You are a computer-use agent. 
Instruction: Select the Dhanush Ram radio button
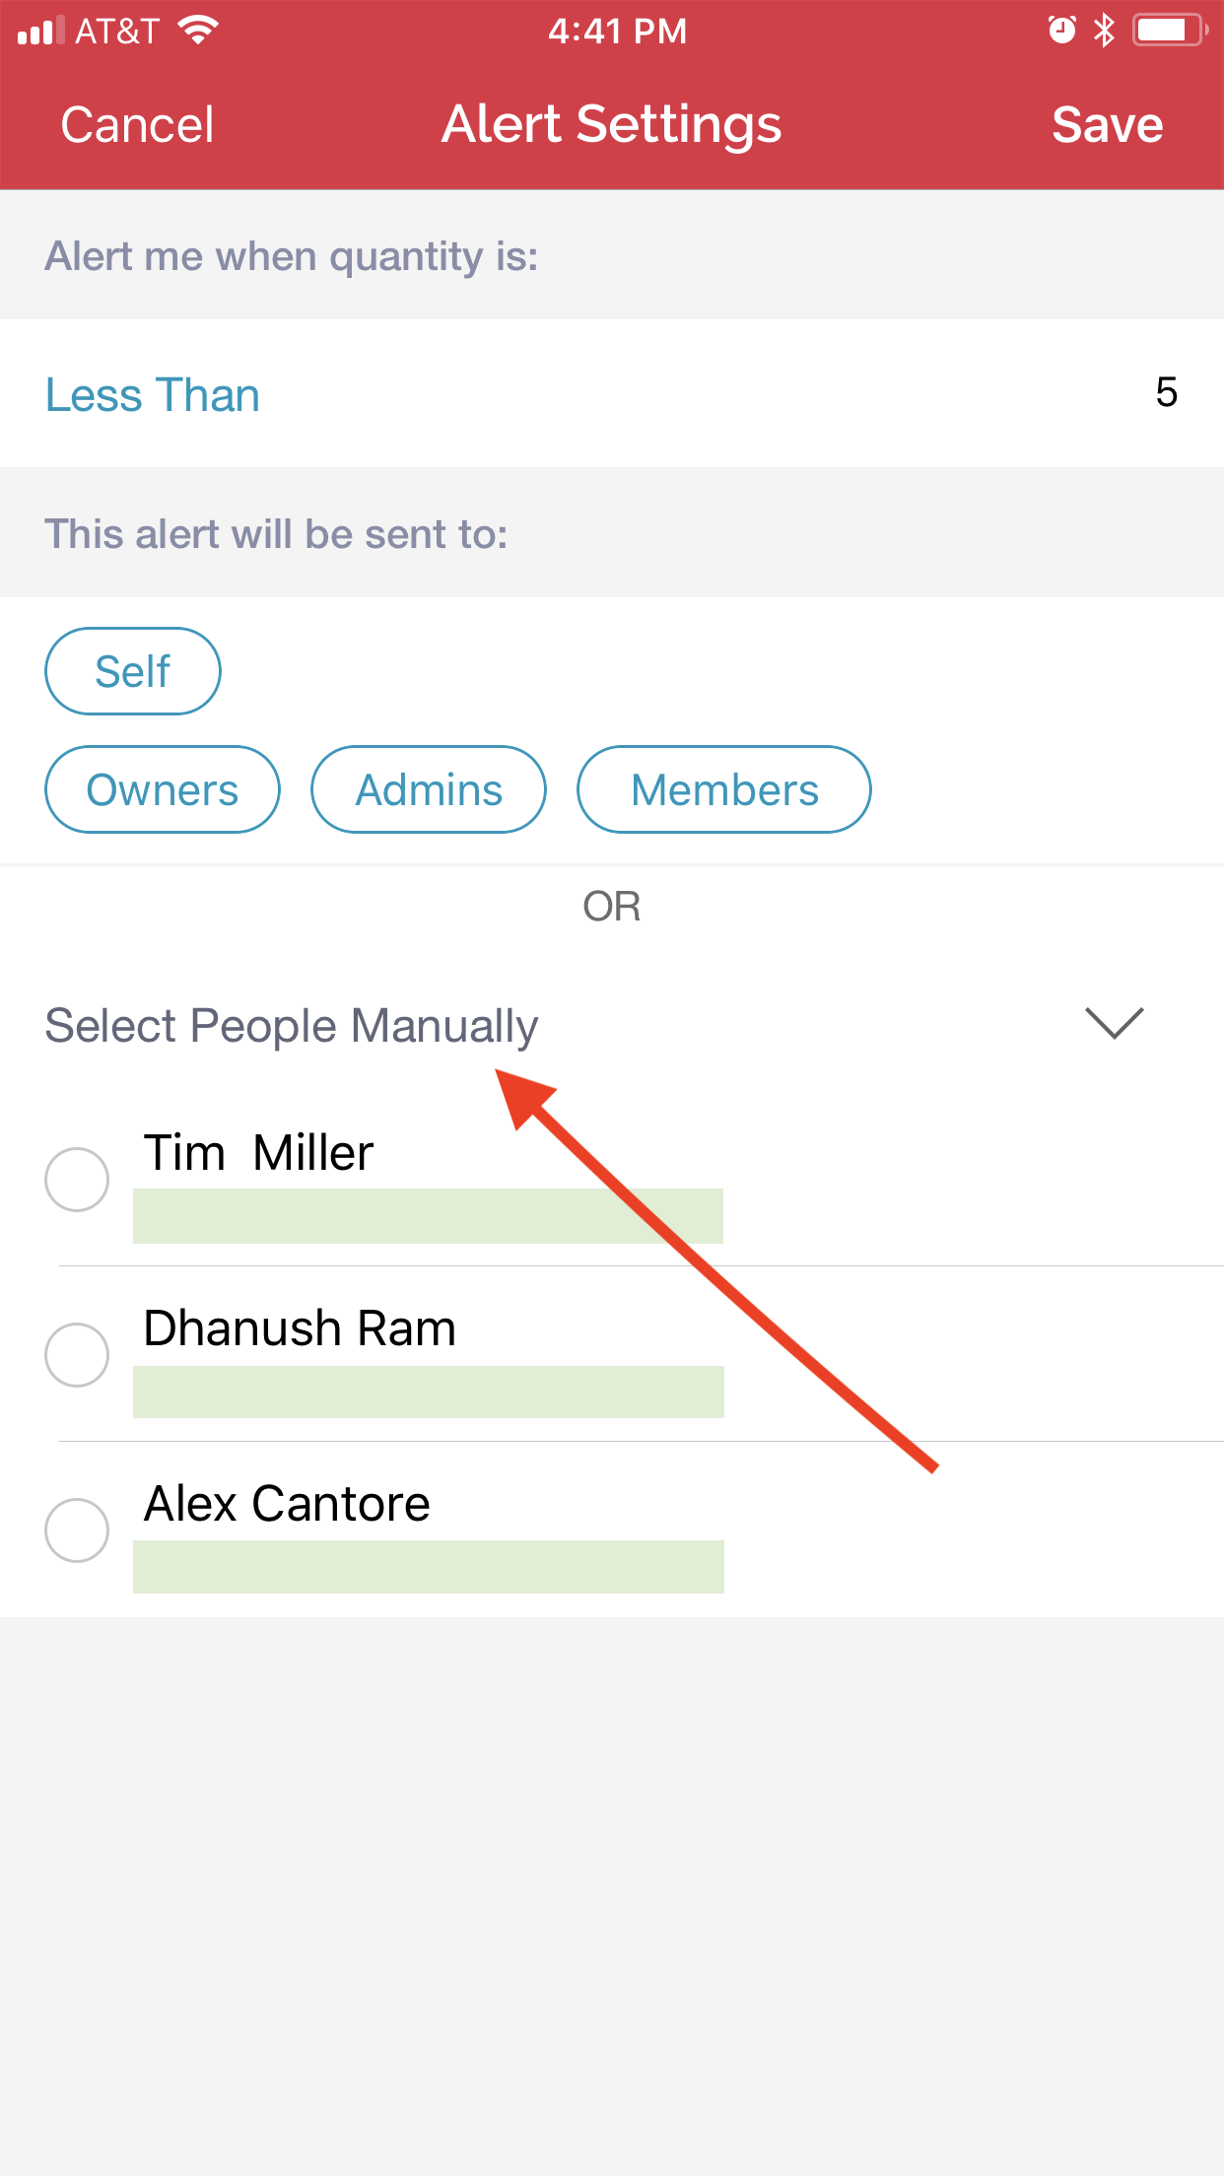pos(77,1355)
